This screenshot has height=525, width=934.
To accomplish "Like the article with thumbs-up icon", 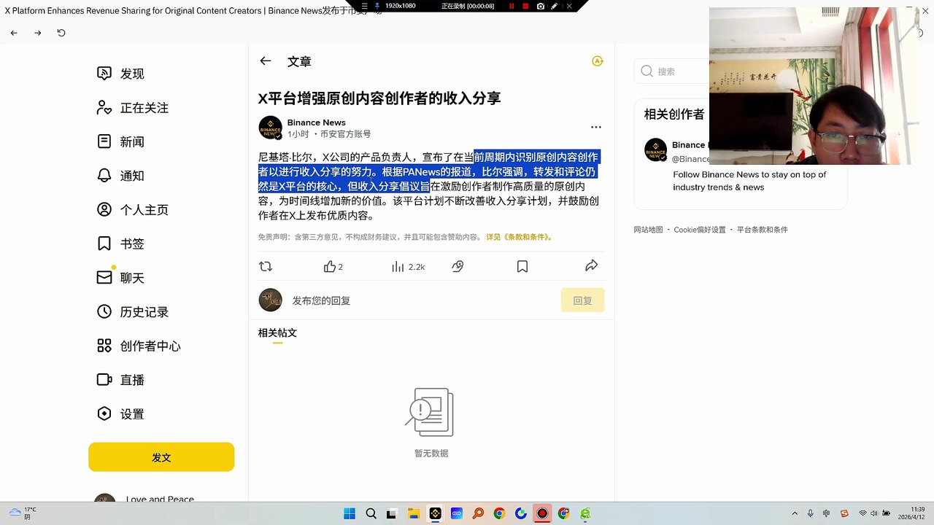I will coord(330,267).
